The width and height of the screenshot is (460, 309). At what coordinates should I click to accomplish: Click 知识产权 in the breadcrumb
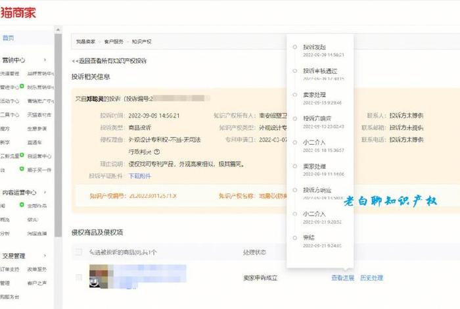pyautogui.click(x=142, y=41)
